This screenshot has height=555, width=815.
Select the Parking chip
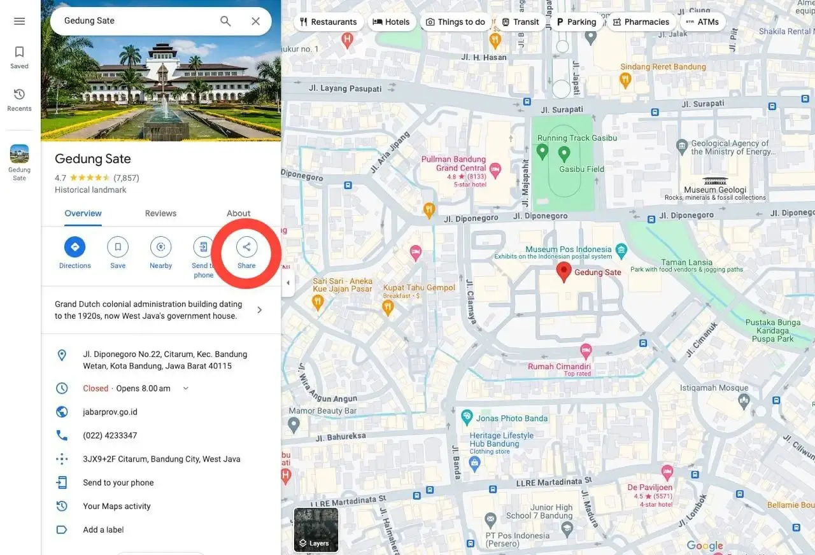coord(576,22)
